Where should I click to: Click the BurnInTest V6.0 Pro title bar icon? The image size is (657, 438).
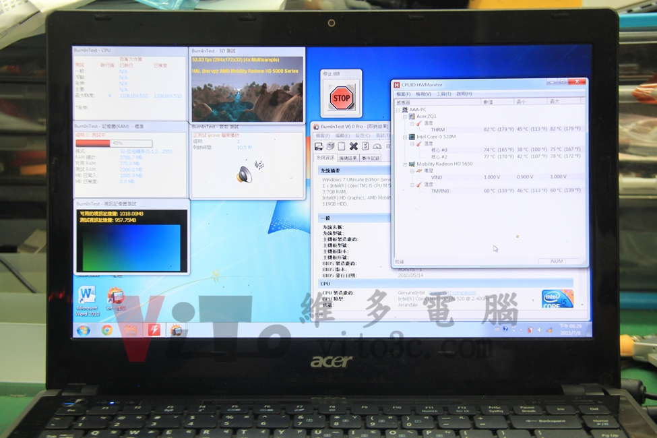click(x=316, y=127)
